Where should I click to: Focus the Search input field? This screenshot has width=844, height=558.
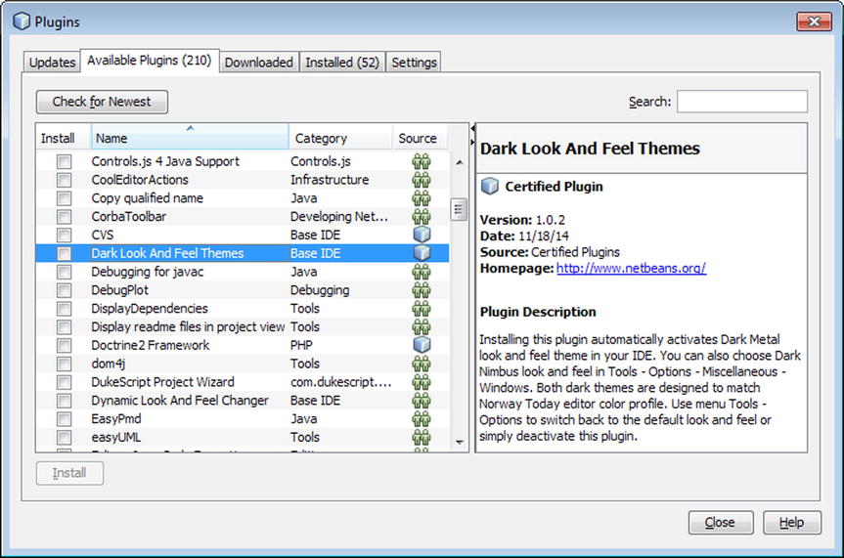[x=742, y=102]
